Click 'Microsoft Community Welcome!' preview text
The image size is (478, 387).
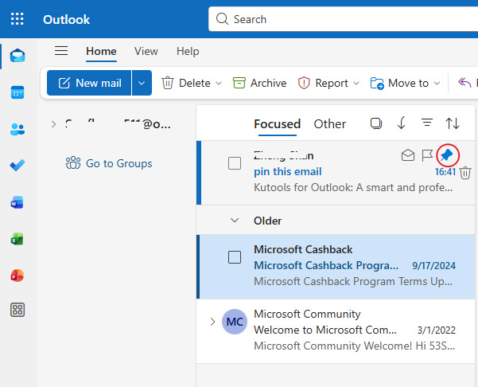[x=354, y=346]
